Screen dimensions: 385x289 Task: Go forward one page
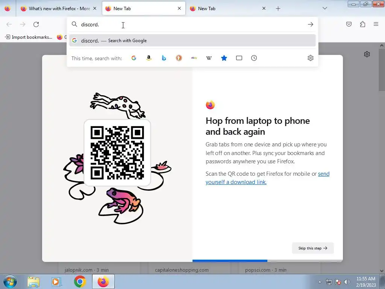[23, 24]
